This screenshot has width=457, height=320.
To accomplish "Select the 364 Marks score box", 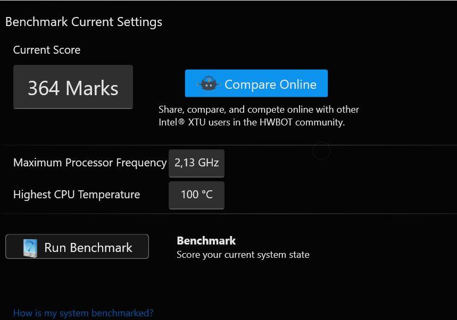I will click(x=73, y=87).
